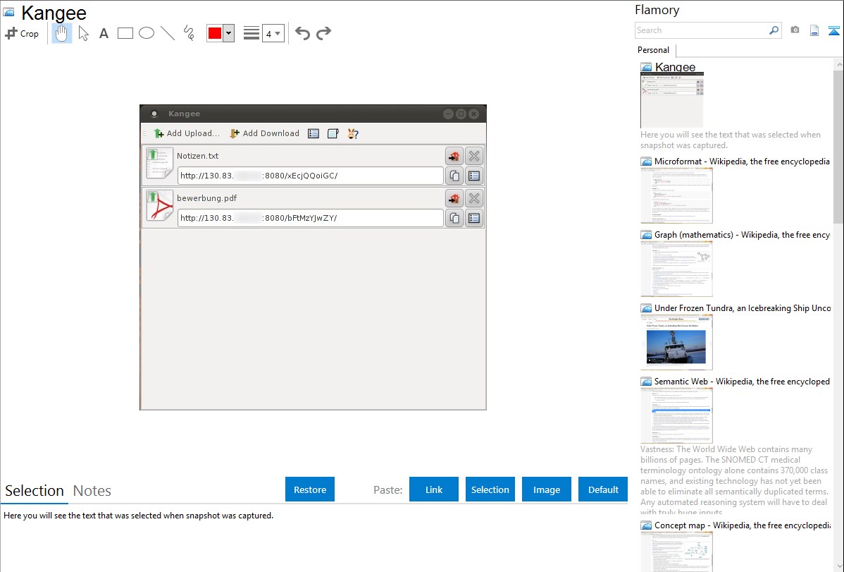Open the Under Frozen Tundra snapshot thumbnail
This screenshot has width=844, height=572.
point(676,342)
